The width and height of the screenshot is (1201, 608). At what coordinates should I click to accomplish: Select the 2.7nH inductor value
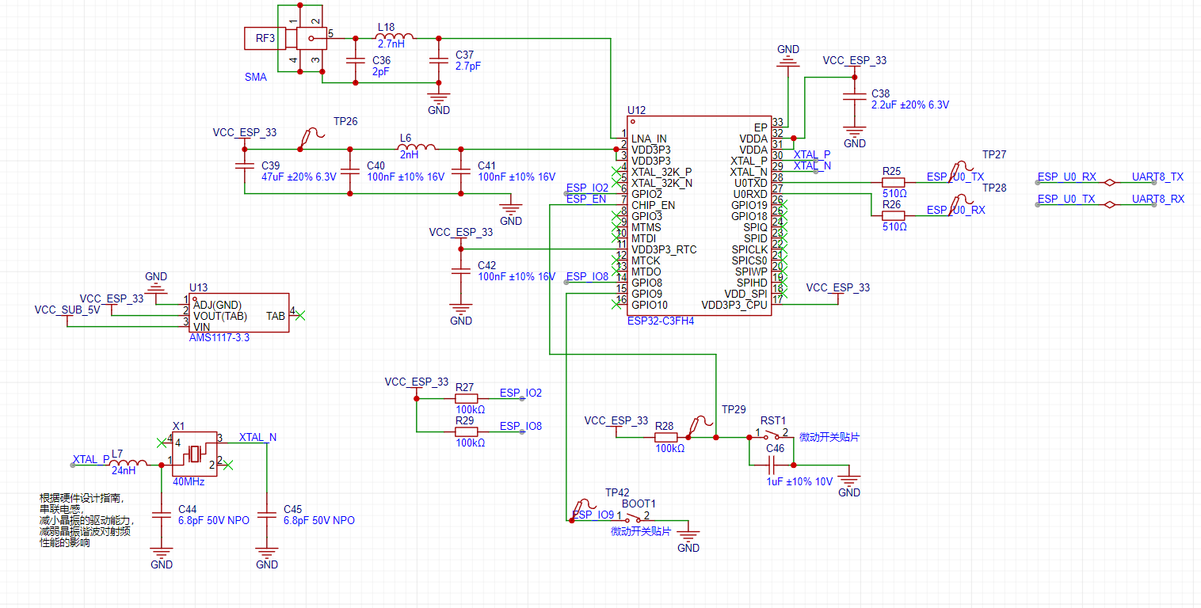pos(391,44)
